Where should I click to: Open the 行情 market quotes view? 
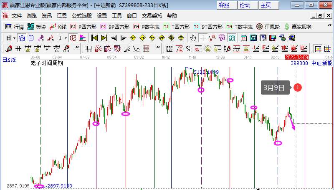click(x=15, y=27)
